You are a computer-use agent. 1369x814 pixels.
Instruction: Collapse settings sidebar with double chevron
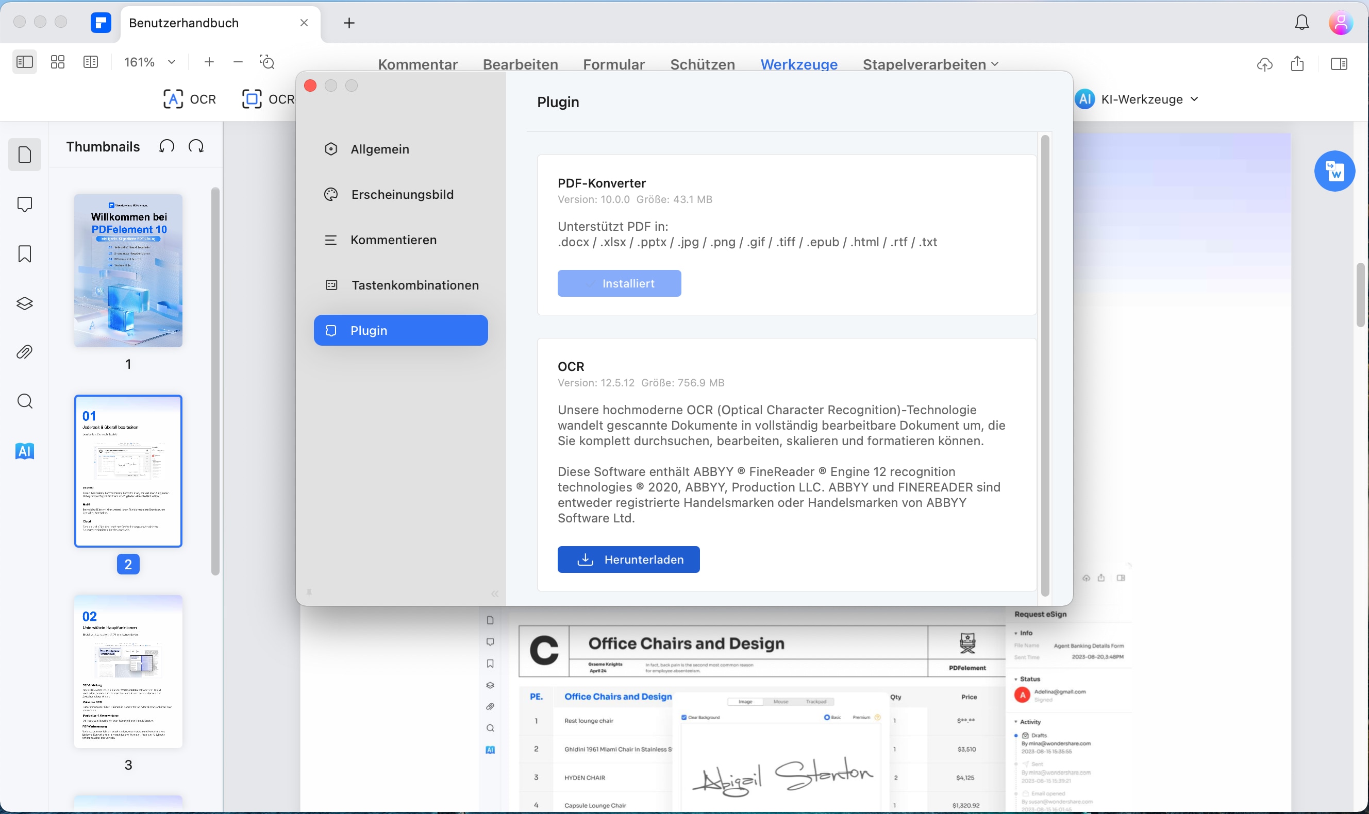pyautogui.click(x=494, y=593)
